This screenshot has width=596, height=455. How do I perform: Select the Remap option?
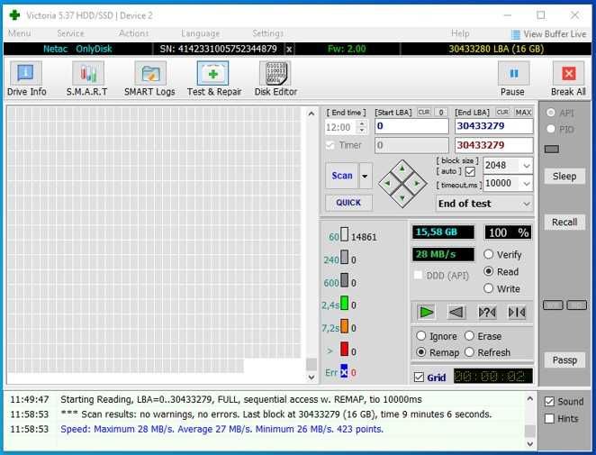pos(420,352)
